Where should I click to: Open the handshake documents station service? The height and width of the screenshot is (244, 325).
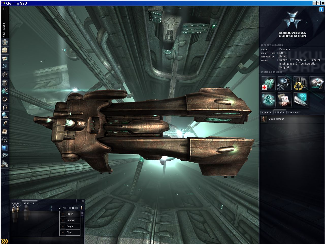coord(284,100)
